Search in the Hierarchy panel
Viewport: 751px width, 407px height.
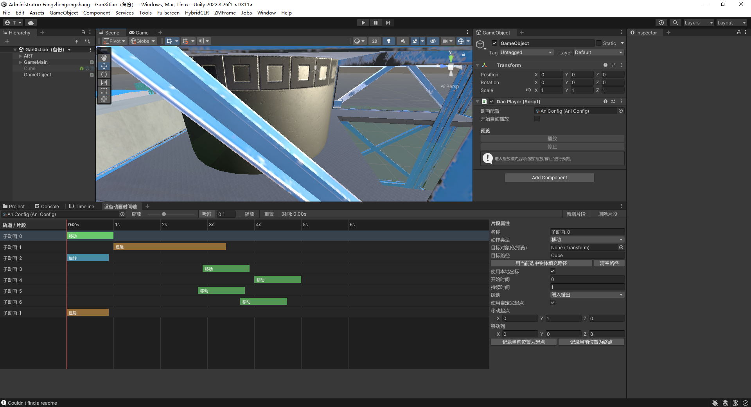88,41
